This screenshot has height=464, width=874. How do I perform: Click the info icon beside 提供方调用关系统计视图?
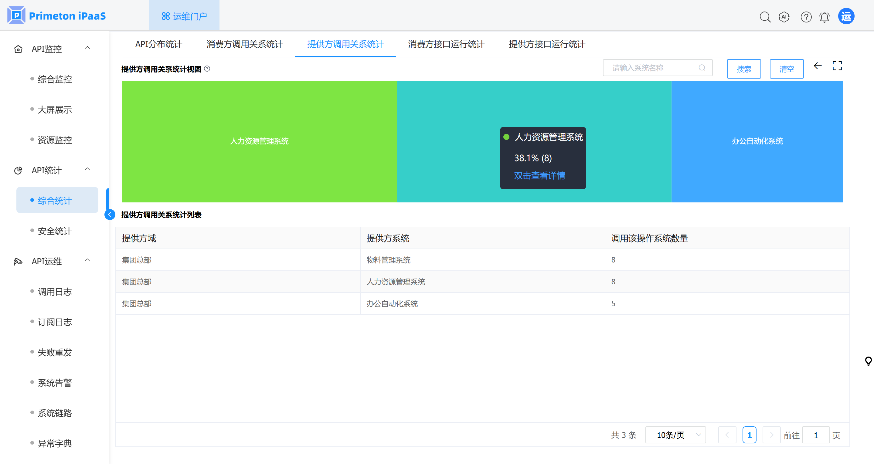point(207,69)
